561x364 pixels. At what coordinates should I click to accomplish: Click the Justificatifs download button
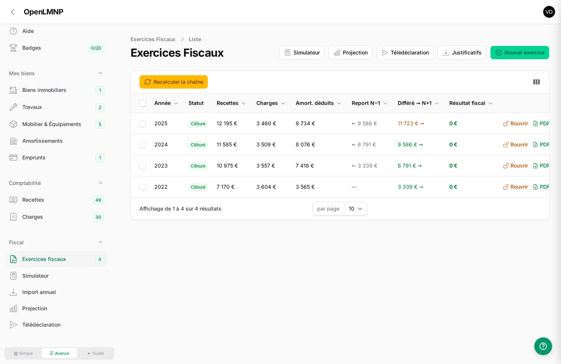462,53
